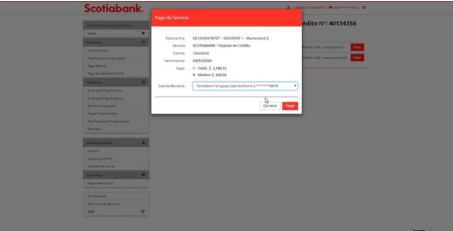453x231 pixels.
Task: Open Empresas Pago Externo
Action: tap(116, 98)
